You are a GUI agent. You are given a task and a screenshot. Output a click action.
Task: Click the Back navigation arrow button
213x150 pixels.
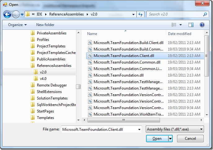(x=7, y=14)
